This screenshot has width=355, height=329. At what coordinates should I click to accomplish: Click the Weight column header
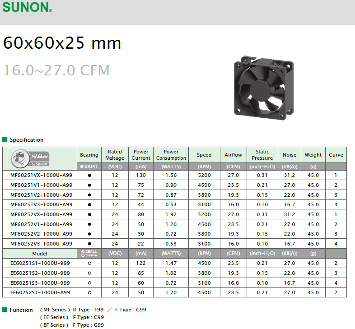(x=313, y=155)
